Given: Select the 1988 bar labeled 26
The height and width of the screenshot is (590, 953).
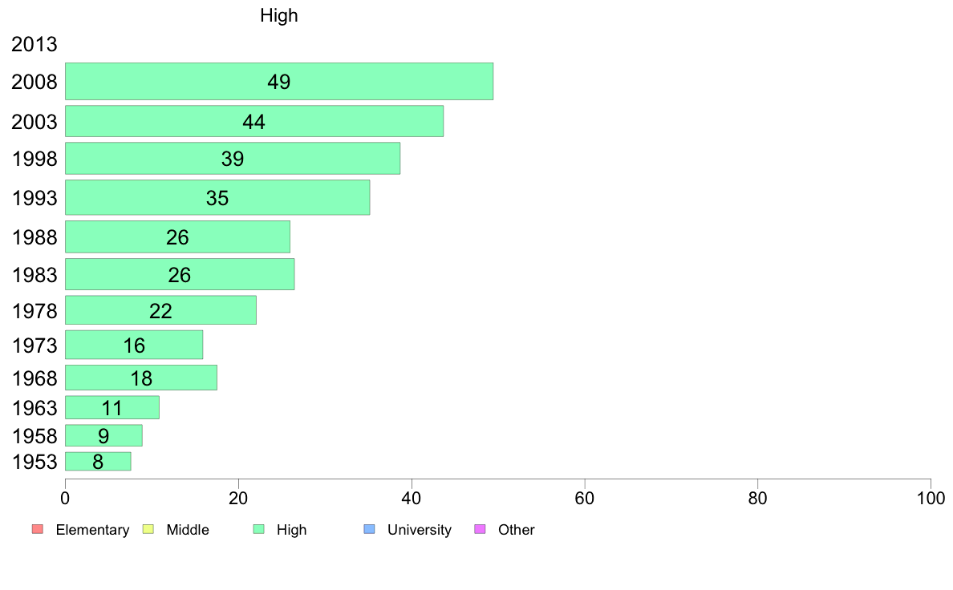Looking at the screenshot, I should coord(177,237).
